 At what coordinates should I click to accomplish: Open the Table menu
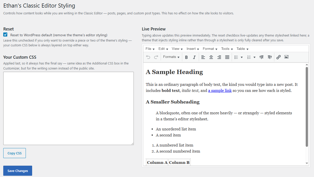[x=242, y=49]
